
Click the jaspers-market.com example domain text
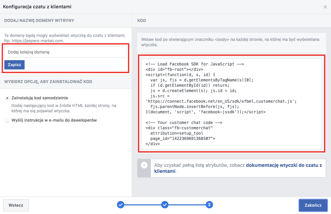(38, 41)
